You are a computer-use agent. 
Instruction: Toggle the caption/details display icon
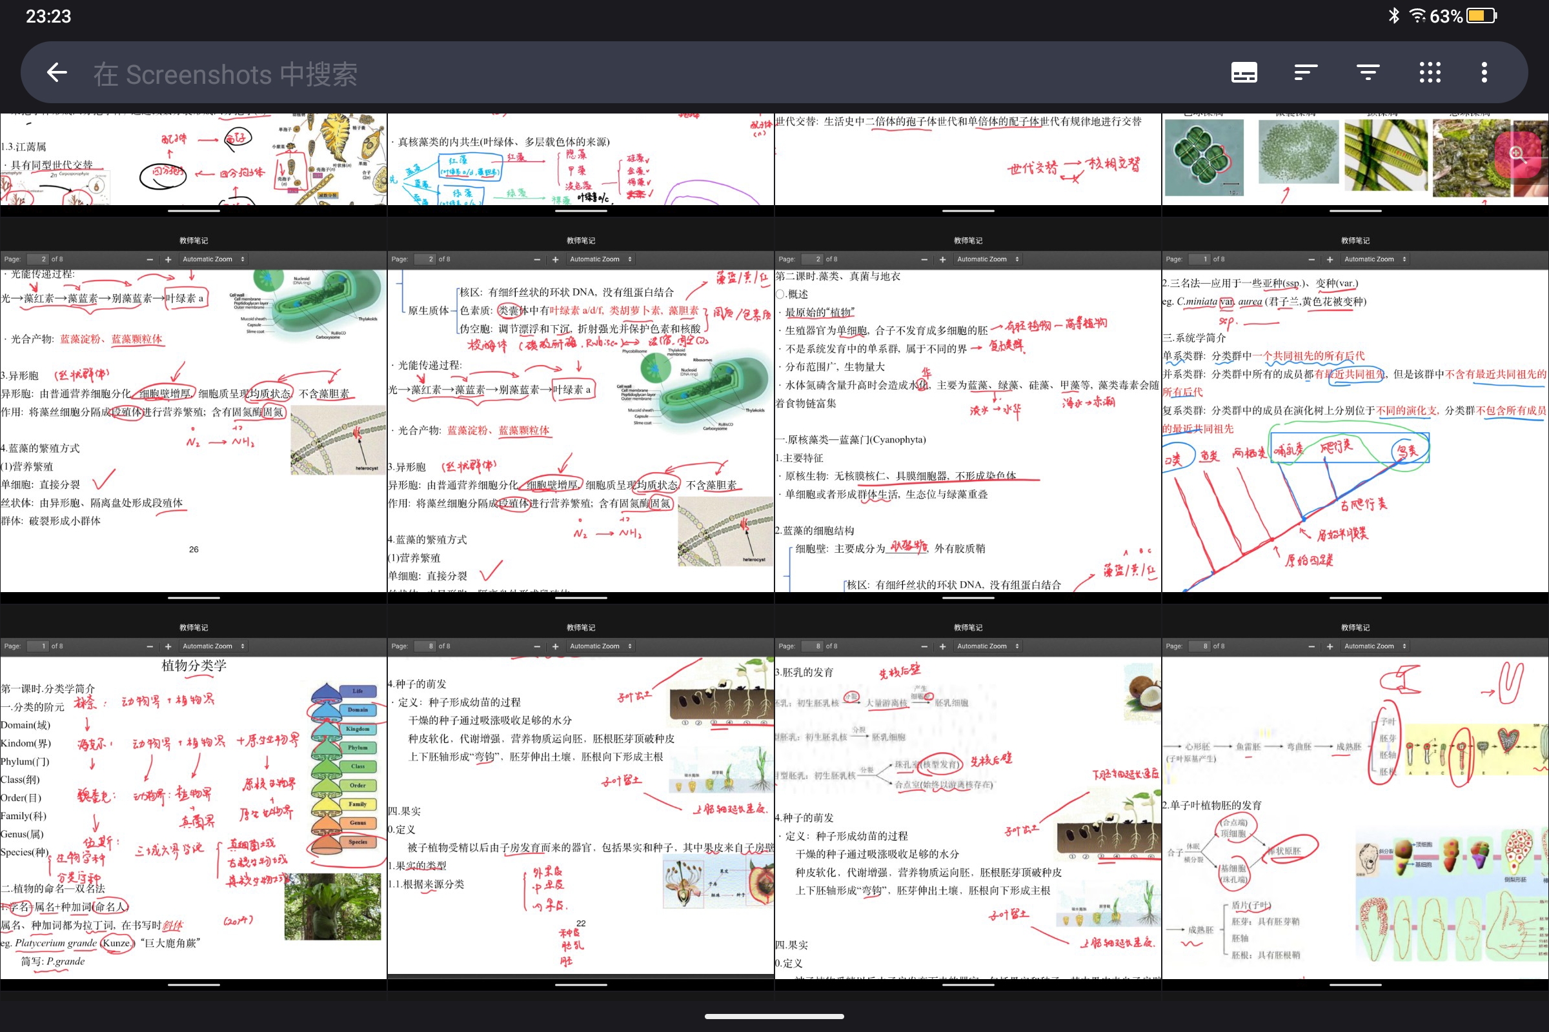[x=1244, y=72]
